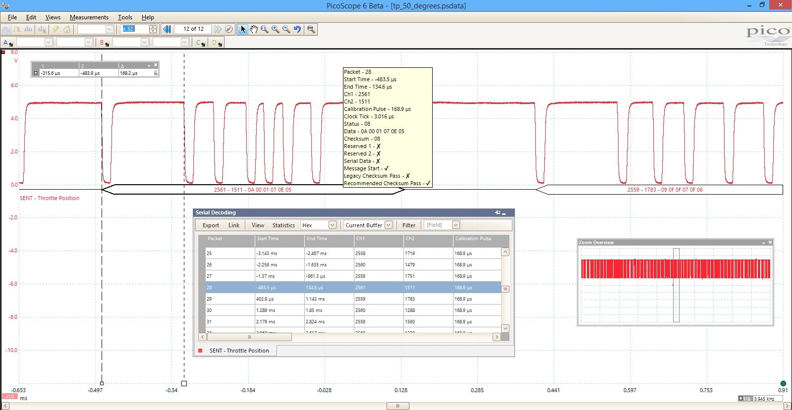792x410 pixels.
Task: Open Channel A range dropdown
Action: pos(49,43)
